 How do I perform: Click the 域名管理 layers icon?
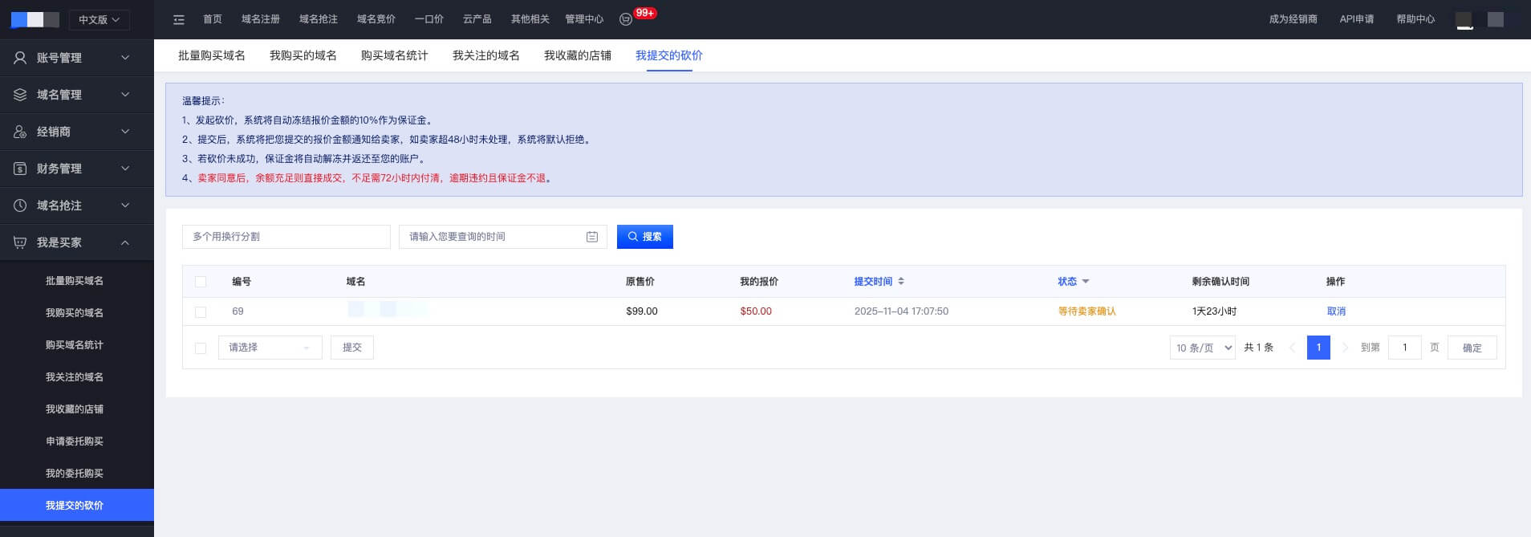tap(20, 95)
